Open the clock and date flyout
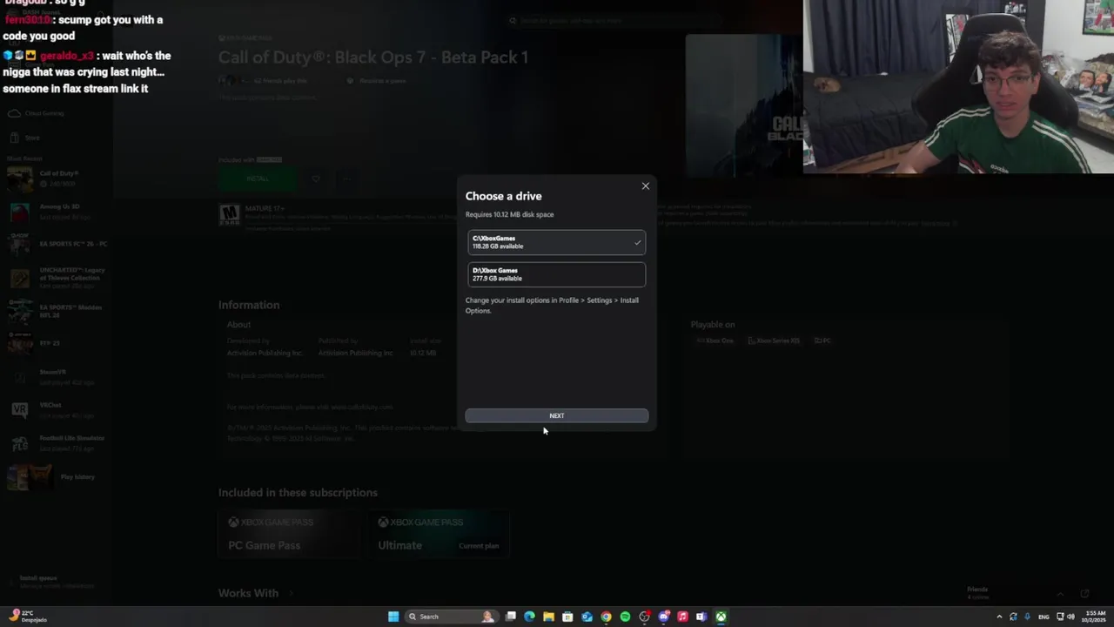This screenshot has width=1114, height=627. pos(1095,617)
